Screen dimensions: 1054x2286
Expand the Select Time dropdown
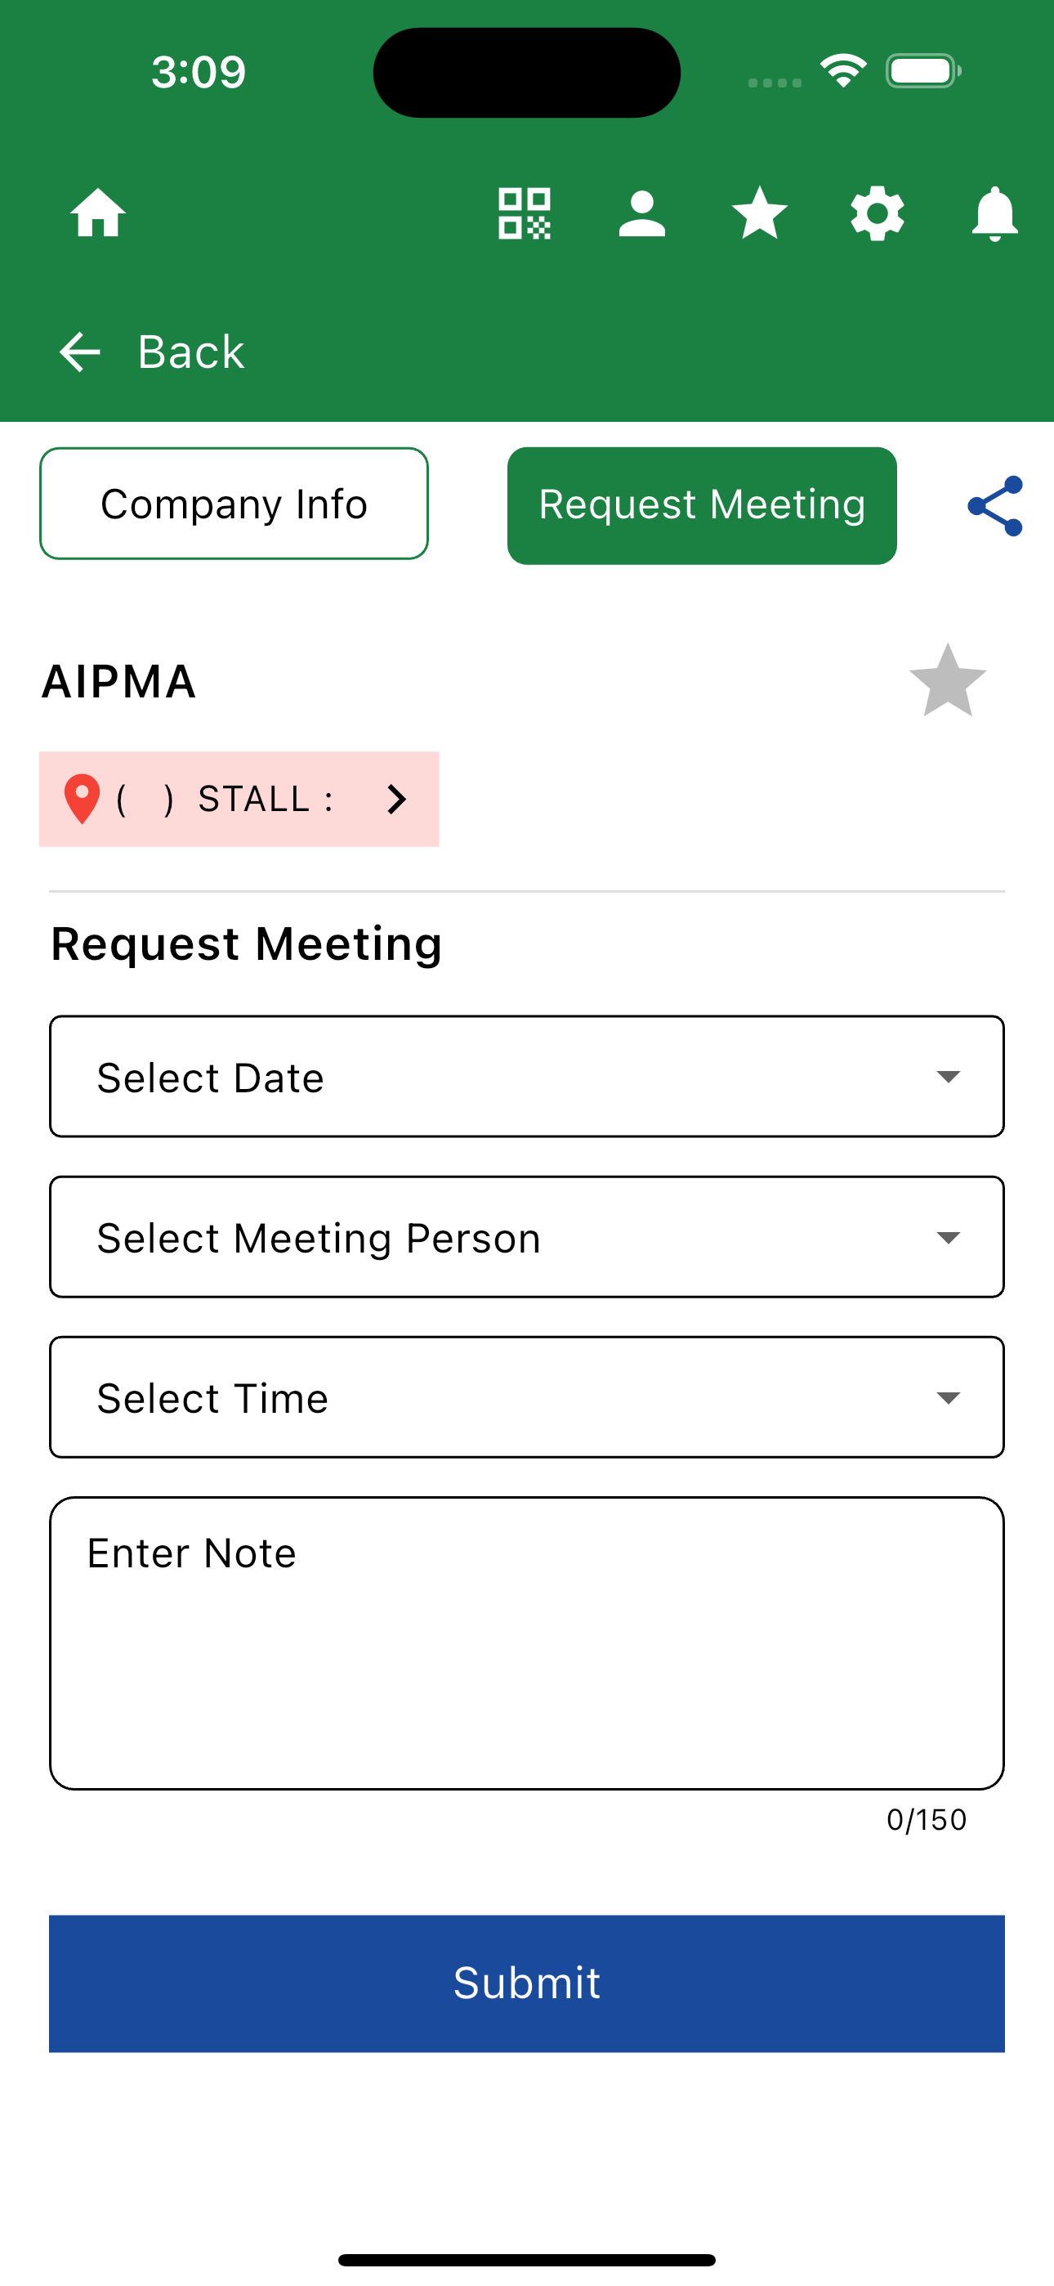coord(527,1396)
